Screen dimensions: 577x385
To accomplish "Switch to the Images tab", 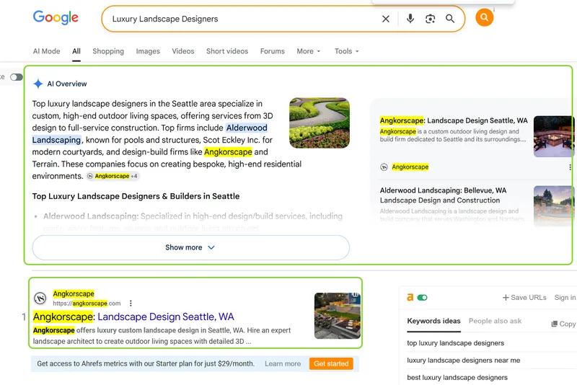I will [148, 51].
